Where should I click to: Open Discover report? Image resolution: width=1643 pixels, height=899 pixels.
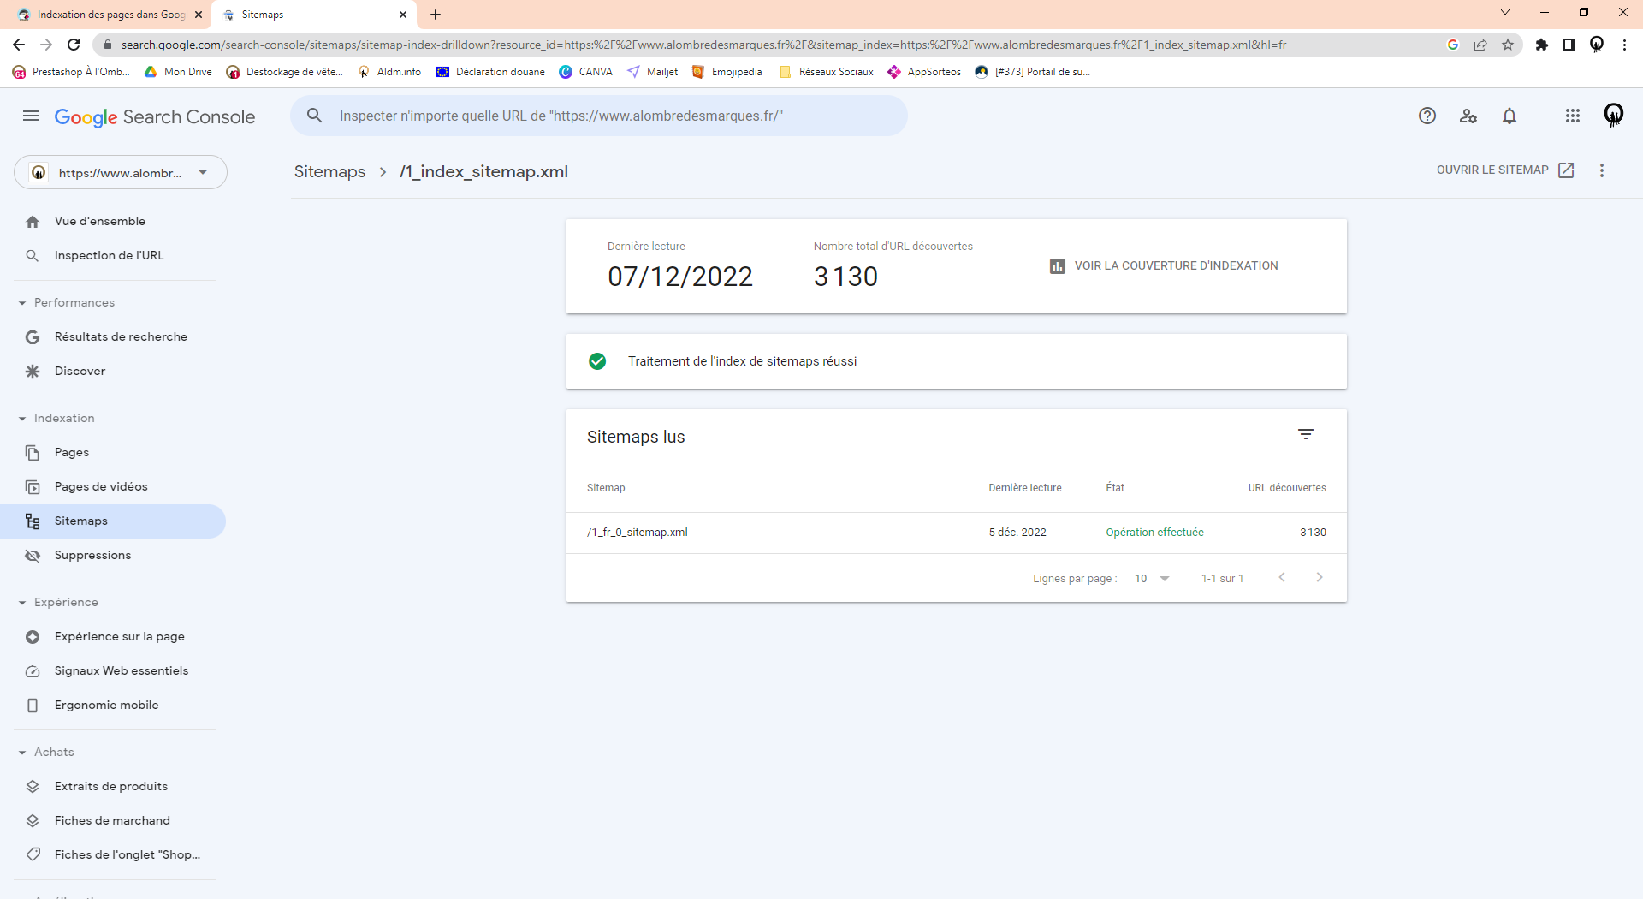[113, 372]
